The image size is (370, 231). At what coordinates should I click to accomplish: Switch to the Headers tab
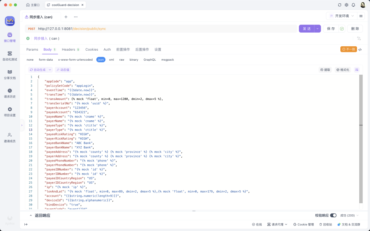(70, 49)
